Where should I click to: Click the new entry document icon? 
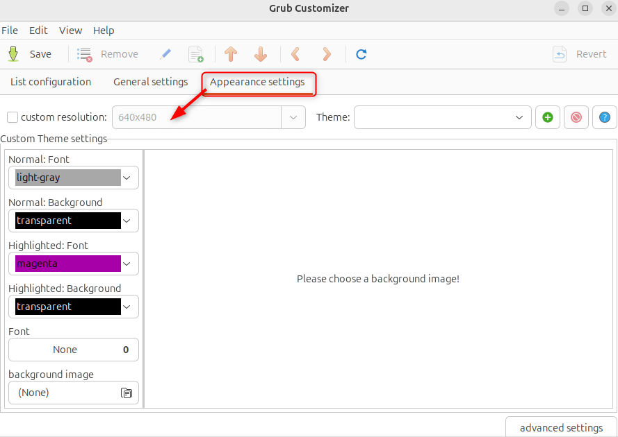(196, 54)
